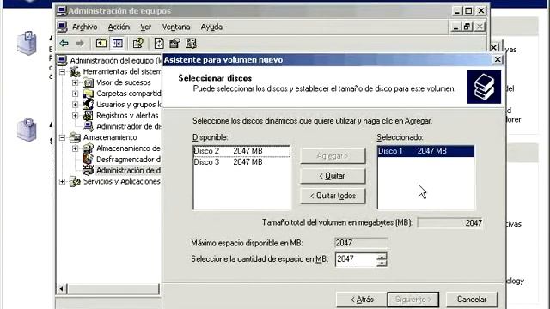Select Disco 1 in the Seleccionado list
This screenshot has width=550, height=309.
click(426, 151)
